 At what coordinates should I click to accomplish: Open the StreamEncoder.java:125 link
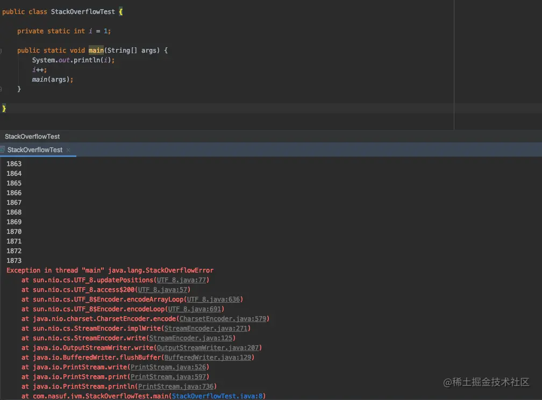pos(191,338)
